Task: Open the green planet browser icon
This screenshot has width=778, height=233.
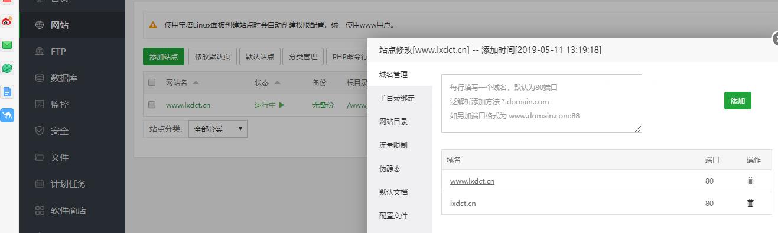Action: (x=7, y=68)
